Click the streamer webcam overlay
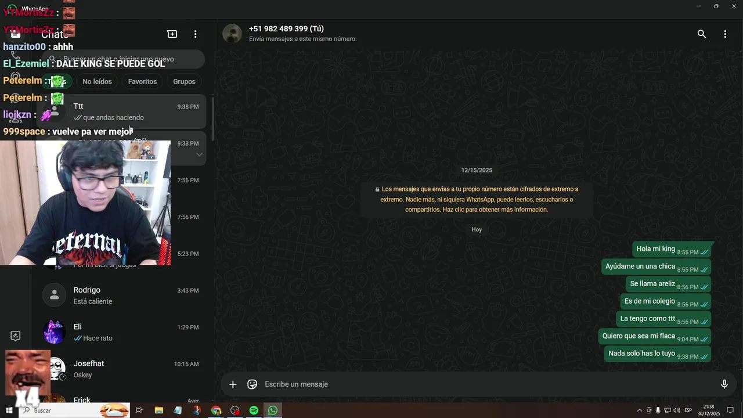The width and height of the screenshot is (743, 418). [85, 203]
